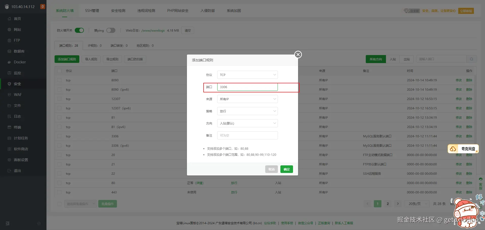Select the FTP icon in sidebar
This screenshot has width=485, height=230.
(x=9, y=40)
